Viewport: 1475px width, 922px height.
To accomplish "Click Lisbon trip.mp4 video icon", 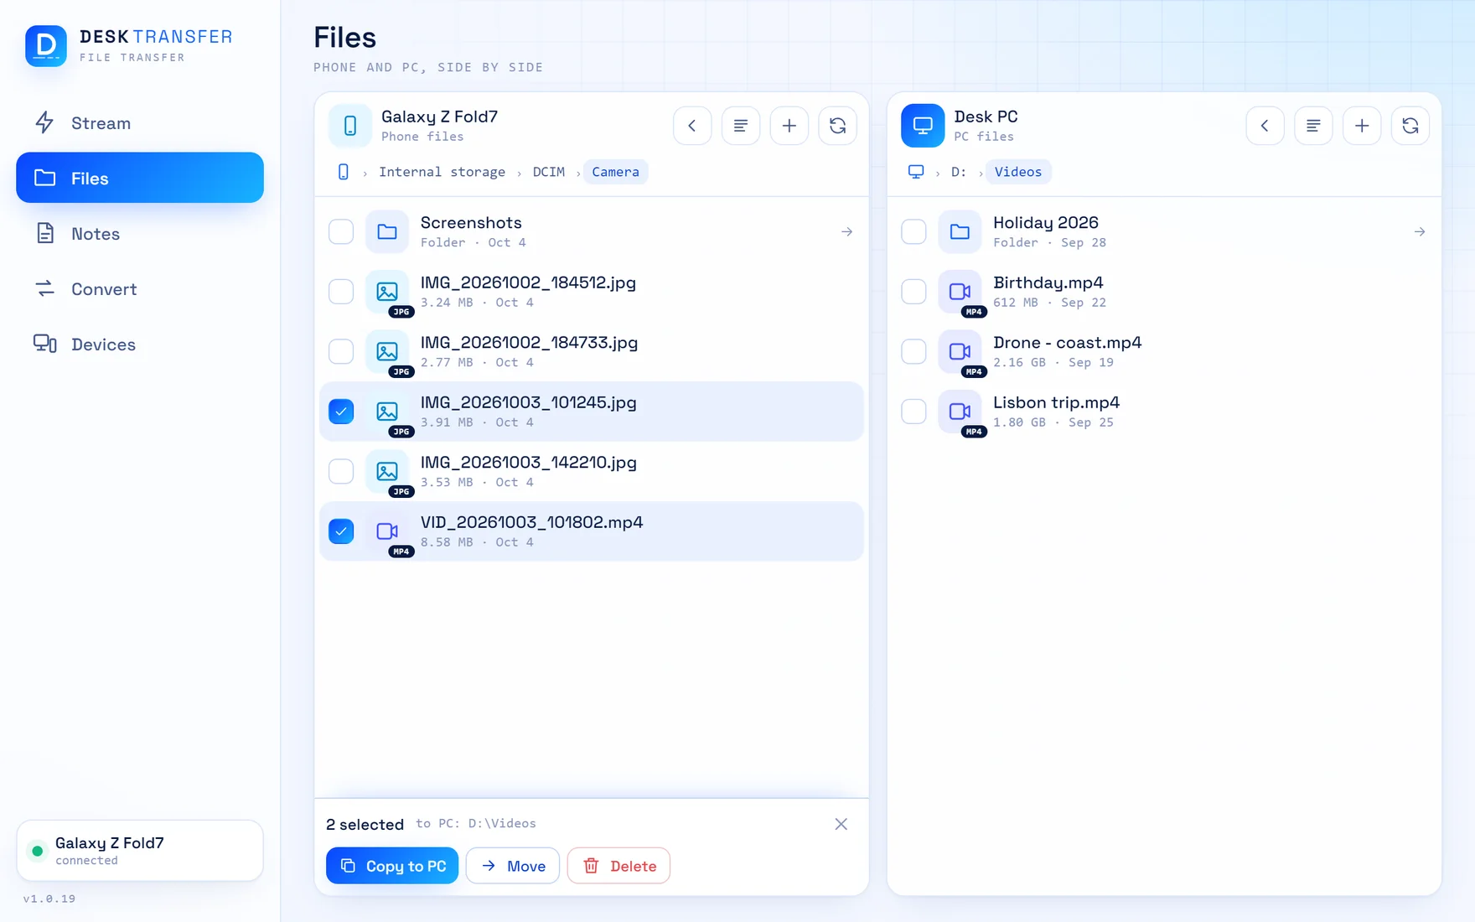I will [x=960, y=412].
